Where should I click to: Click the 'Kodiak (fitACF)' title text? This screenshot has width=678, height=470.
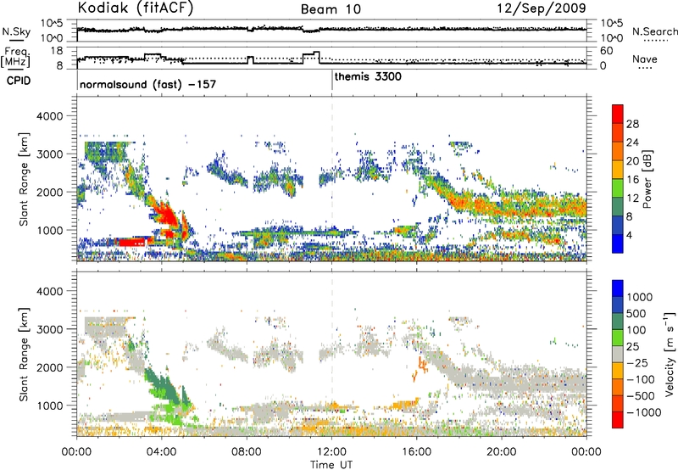click(136, 8)
